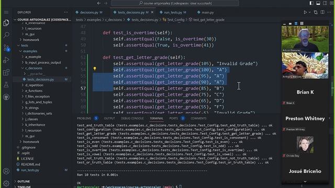Viewport: 335px width, 188px height.
Task: Open the Accounts menu icon
Action: point(6,171)
